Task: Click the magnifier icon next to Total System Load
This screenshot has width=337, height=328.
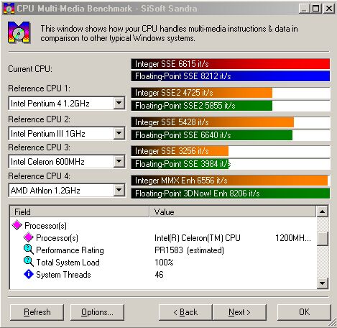Action: pyautogui.click(x=29, y=262)
